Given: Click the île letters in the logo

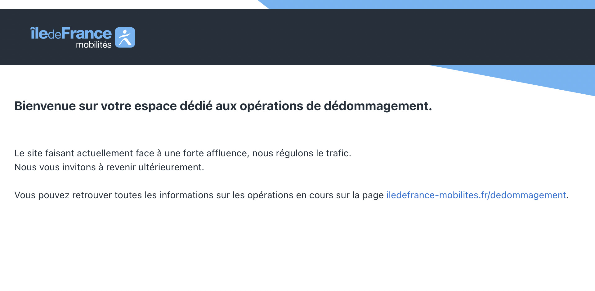Looking at the screenshot, I should pos(39,34).
